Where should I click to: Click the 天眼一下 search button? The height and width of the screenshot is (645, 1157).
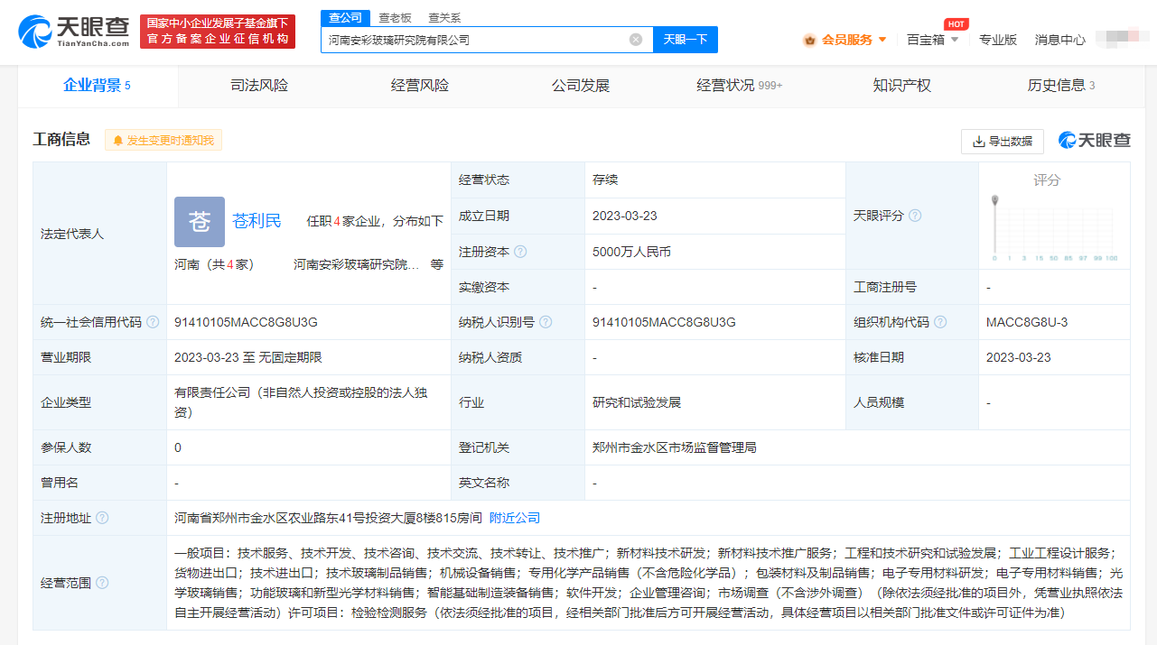(x=686, y=40)
